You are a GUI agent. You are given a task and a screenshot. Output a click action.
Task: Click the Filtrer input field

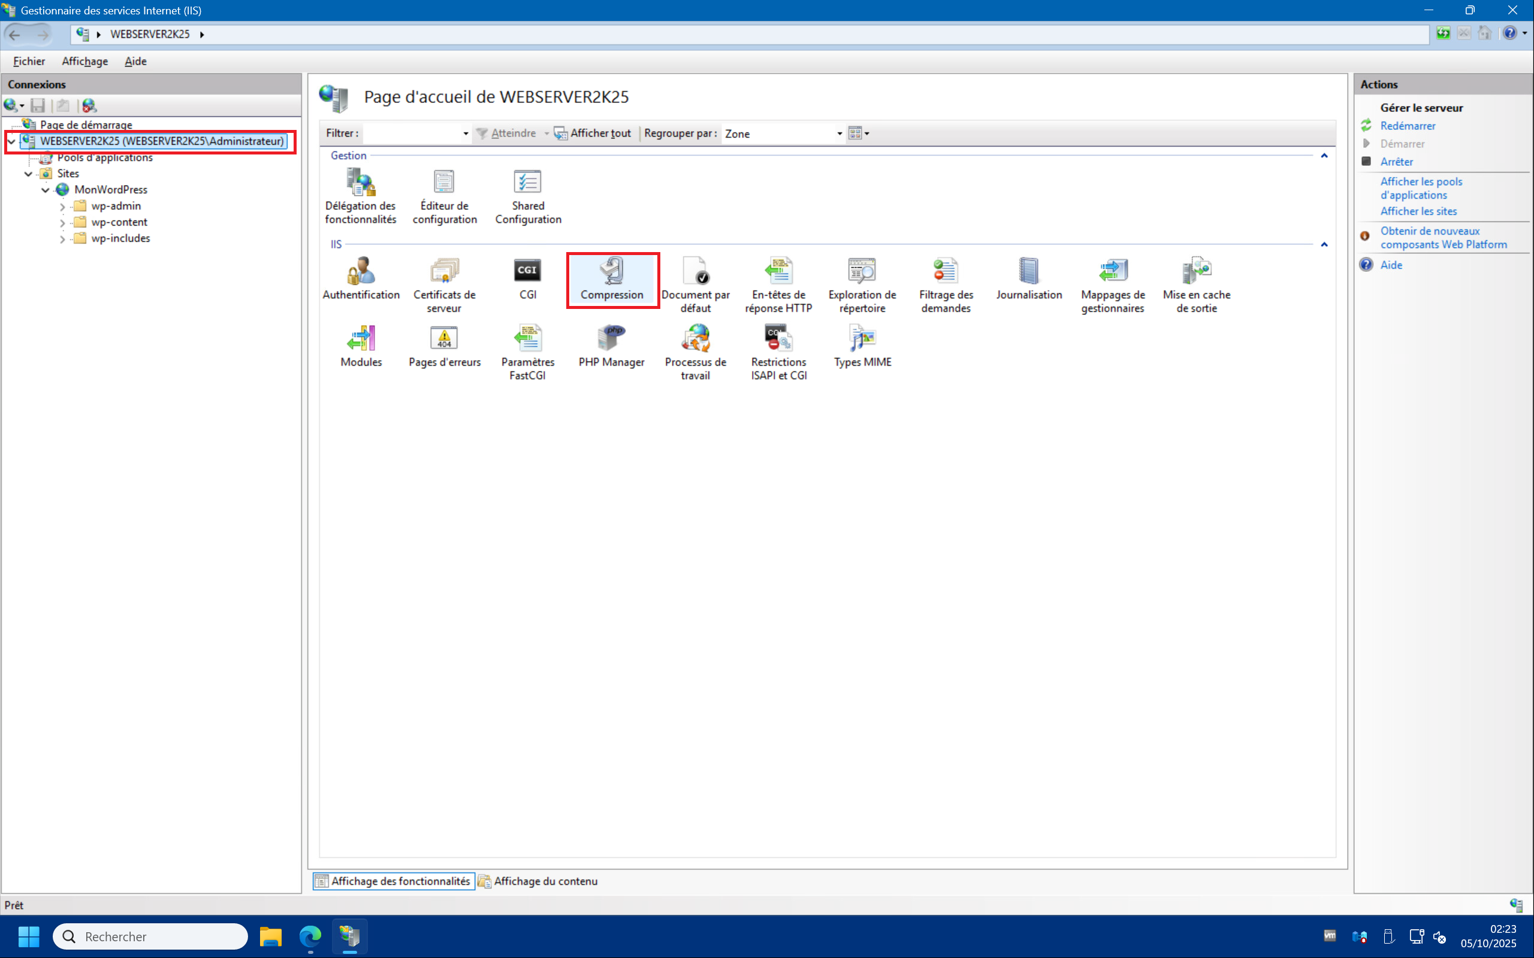pyautogui.click(x=412, y=134)
